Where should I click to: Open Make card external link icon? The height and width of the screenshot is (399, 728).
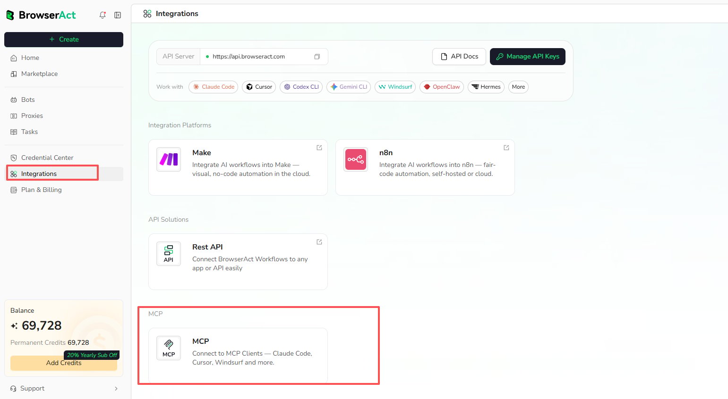(319, 148)
